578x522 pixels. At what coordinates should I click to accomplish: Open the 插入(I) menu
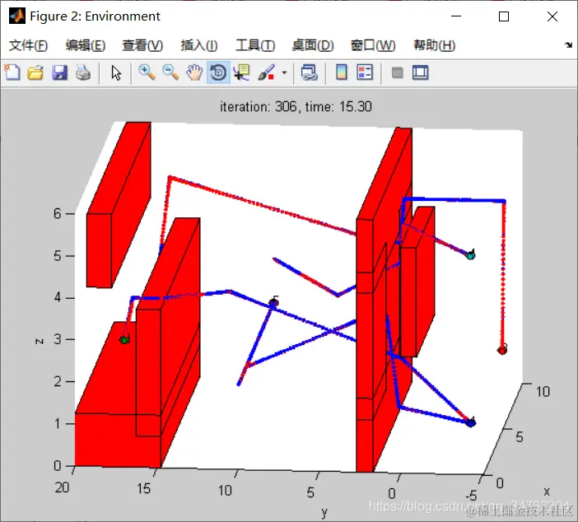coord(199,45)
